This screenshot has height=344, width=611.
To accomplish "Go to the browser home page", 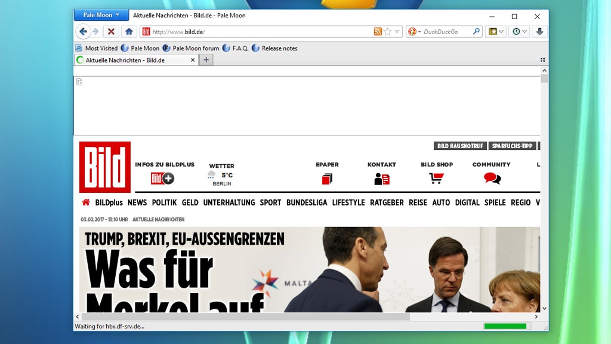I will point(129,32).
